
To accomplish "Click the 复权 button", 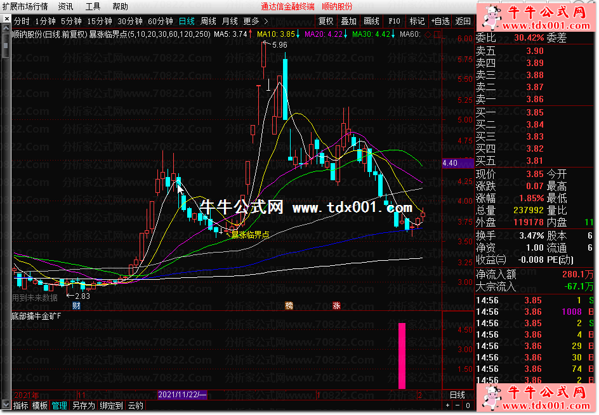I will 326,22.
